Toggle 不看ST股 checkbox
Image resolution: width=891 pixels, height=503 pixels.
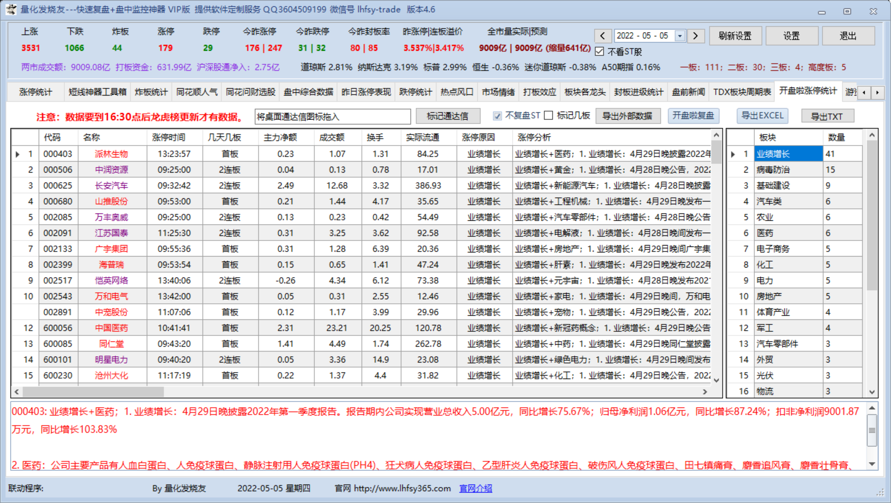pos(599,51)
